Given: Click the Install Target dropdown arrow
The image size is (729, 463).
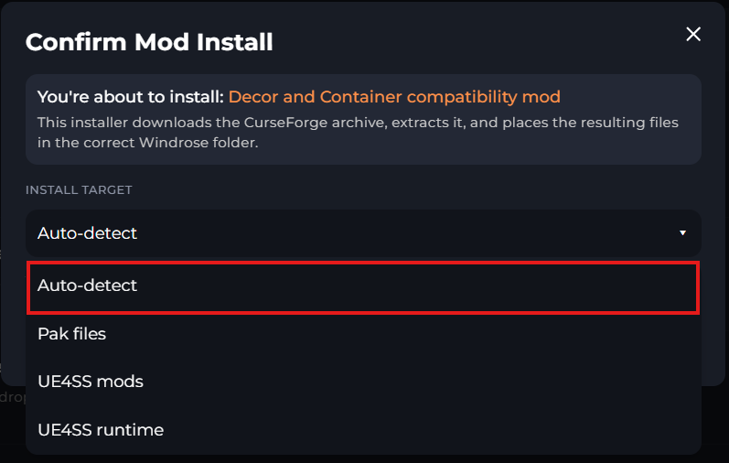Looking at the screenshot, I should pos(682,233).
